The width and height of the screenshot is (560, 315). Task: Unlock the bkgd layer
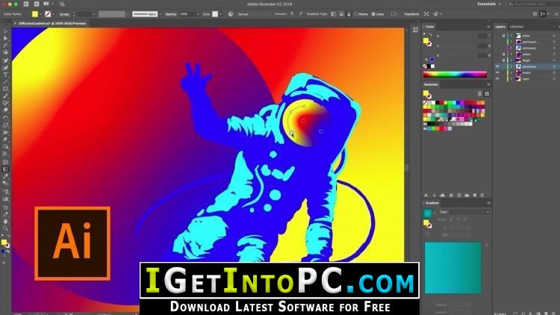503,60
